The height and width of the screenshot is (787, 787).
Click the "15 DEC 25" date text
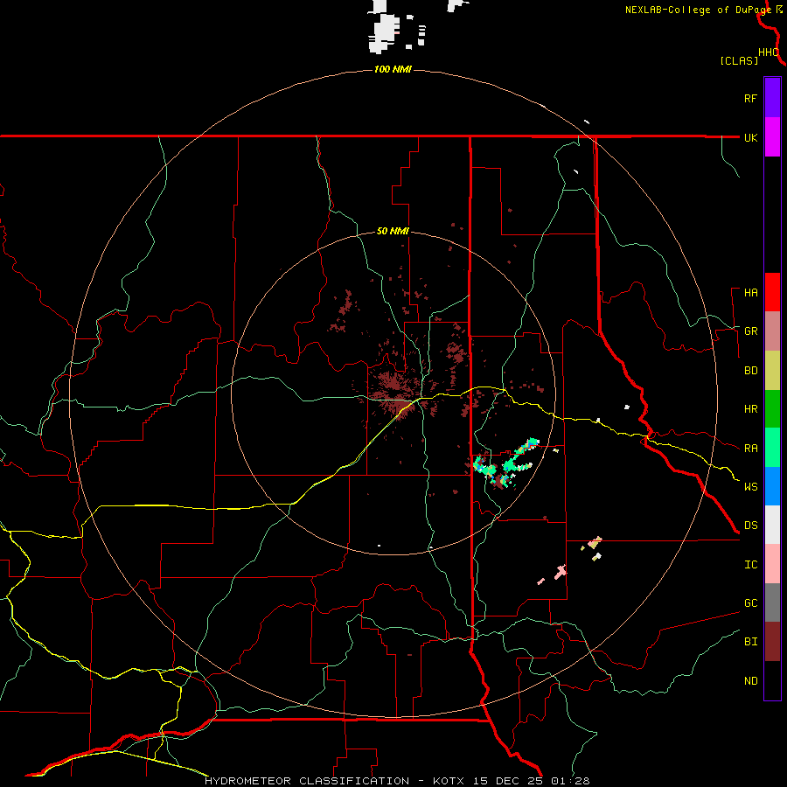pos(508,781)
